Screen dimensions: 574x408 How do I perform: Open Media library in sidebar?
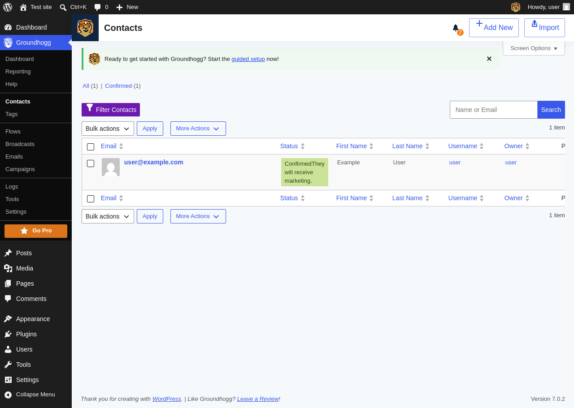pos(36,268)
